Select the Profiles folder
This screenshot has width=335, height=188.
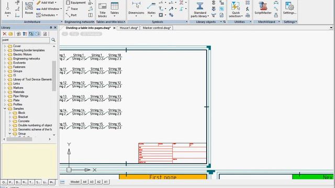[x=17, y=104]
